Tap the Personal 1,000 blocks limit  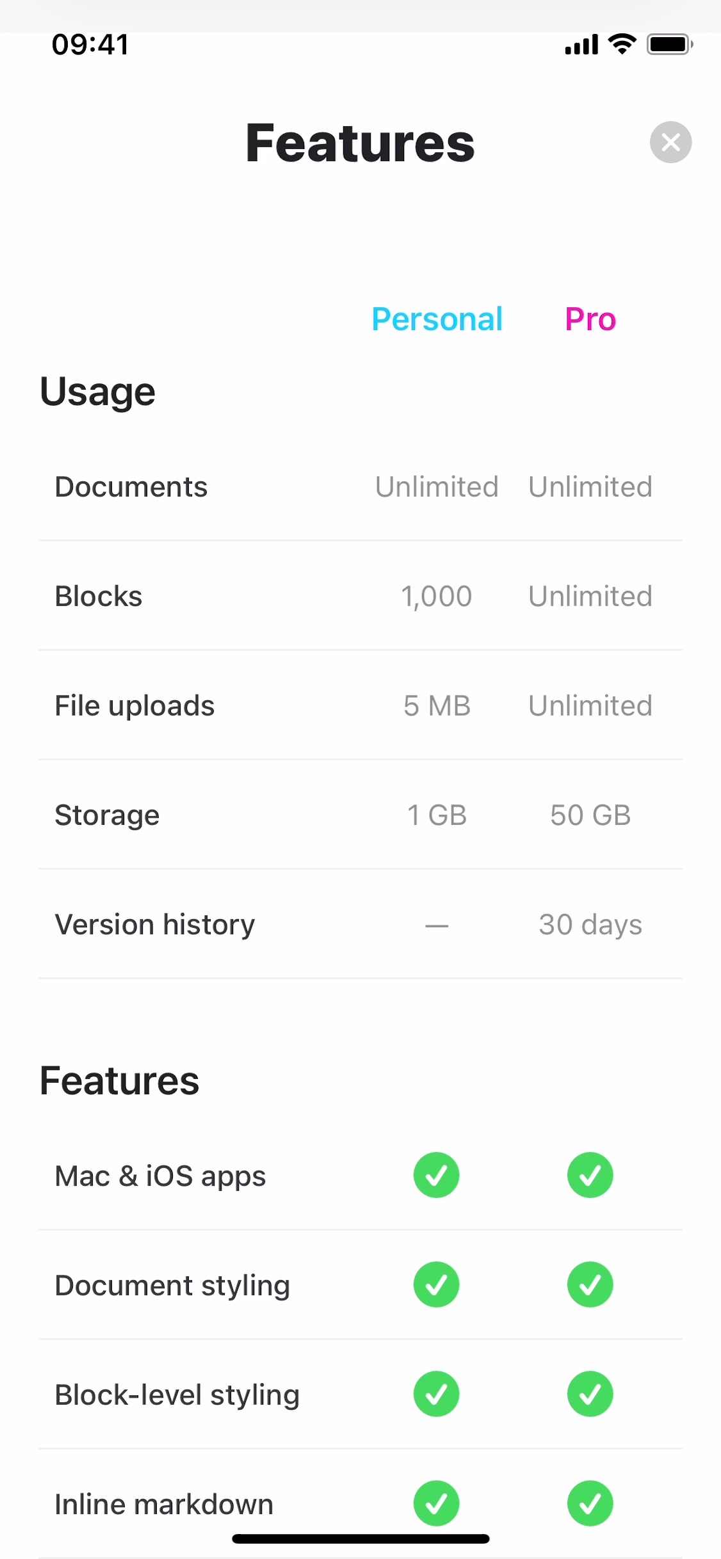point(437,596)
